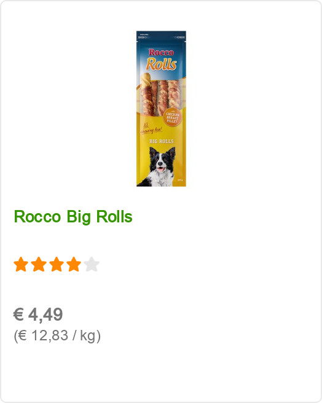This screenshot has width=322, height=403.
Task: Click the € 12,83 / kg unit price
Action: (57, 335)
